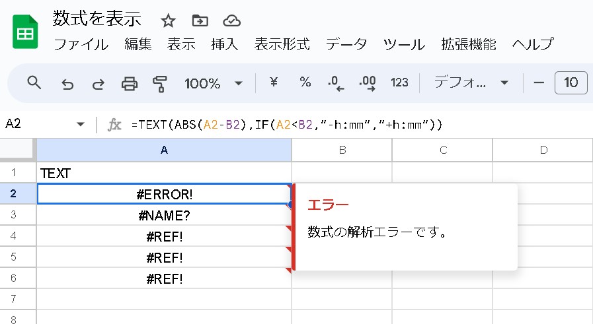
Task: Check the cloud save status icon
Action: point(231,20)
